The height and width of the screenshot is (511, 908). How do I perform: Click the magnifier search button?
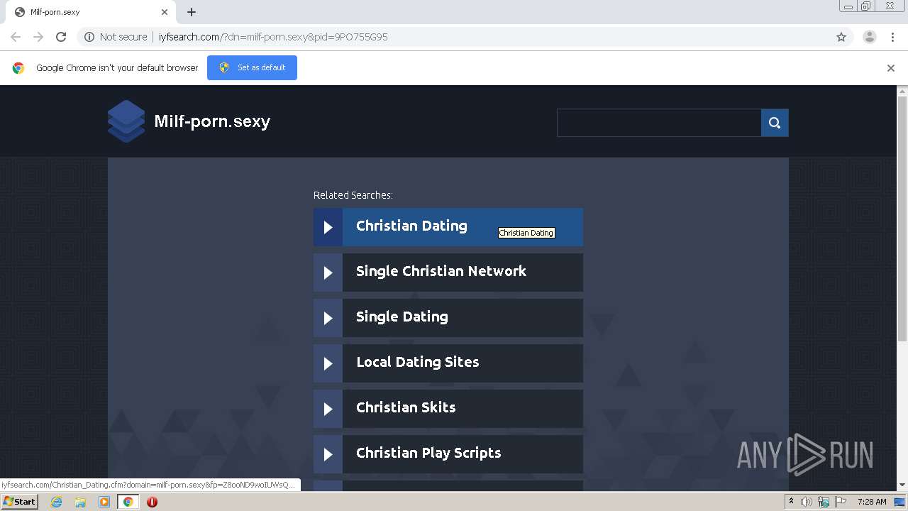click(x=775, y=123)
